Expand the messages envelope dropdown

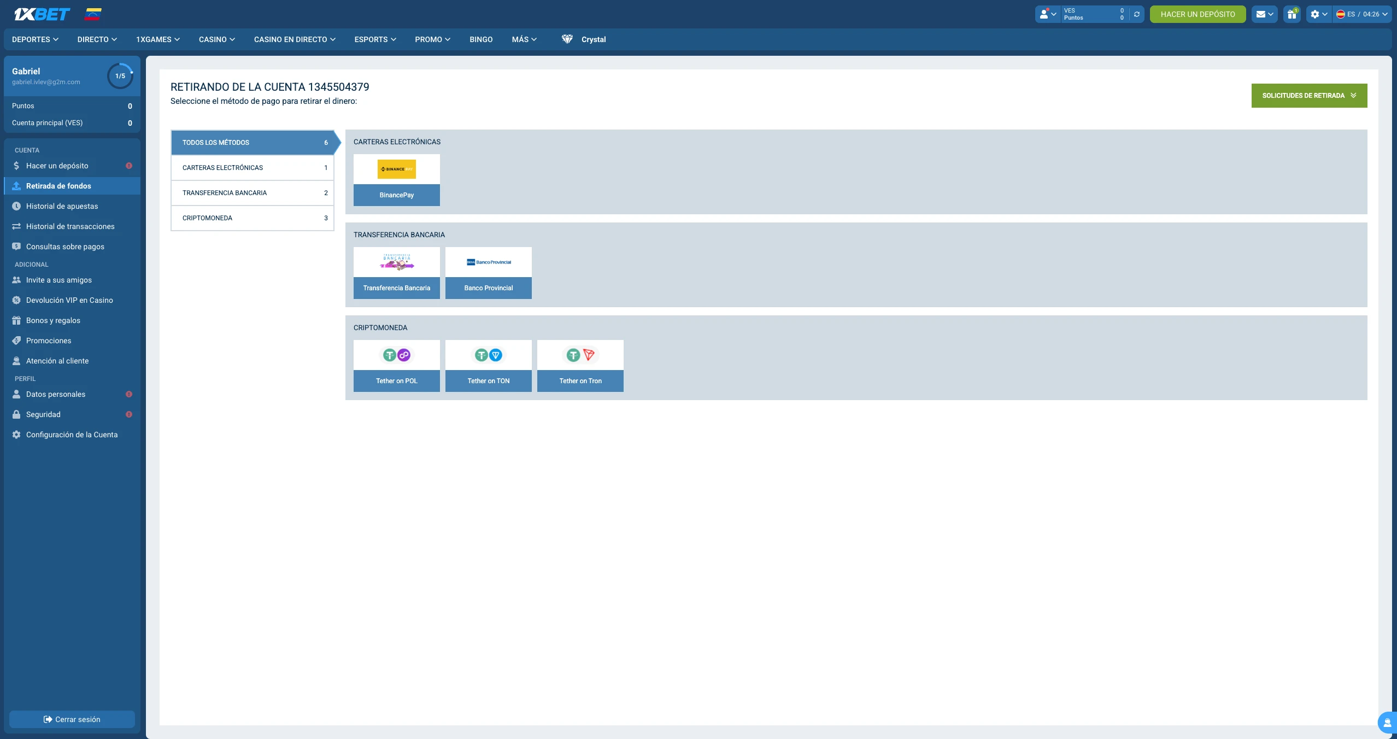(1264, 14)
